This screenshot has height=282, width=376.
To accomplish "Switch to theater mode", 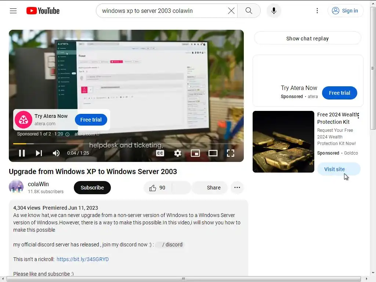I will click(213, 153).
